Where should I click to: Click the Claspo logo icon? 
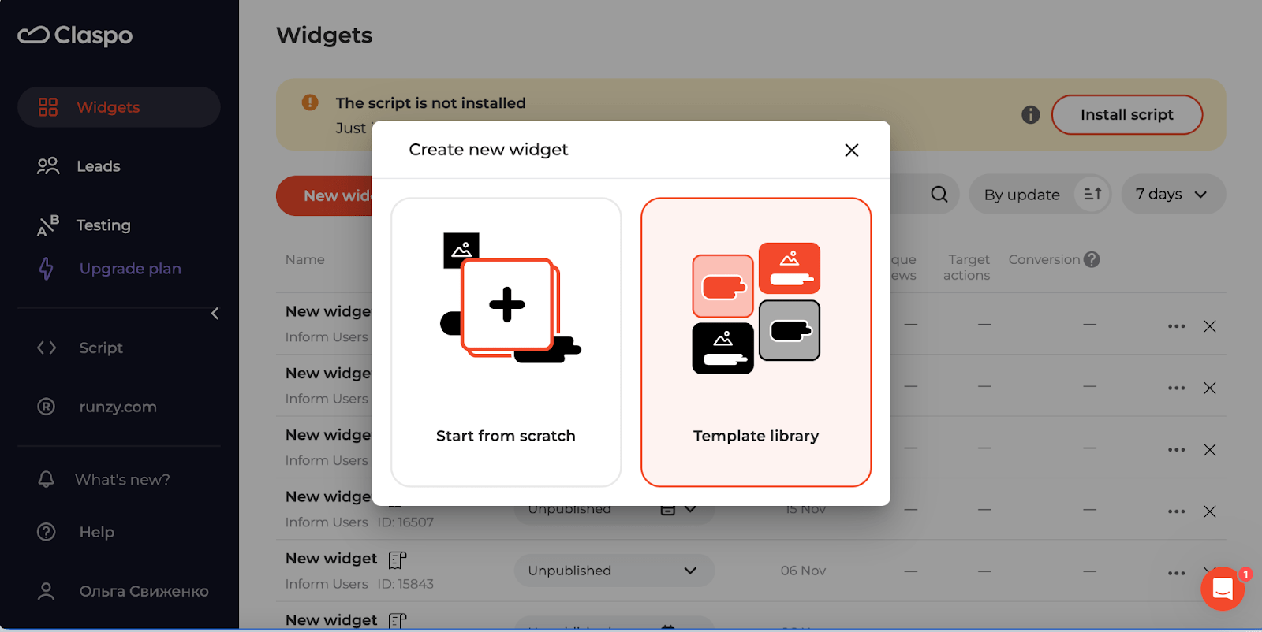click(x=34, y=35)
